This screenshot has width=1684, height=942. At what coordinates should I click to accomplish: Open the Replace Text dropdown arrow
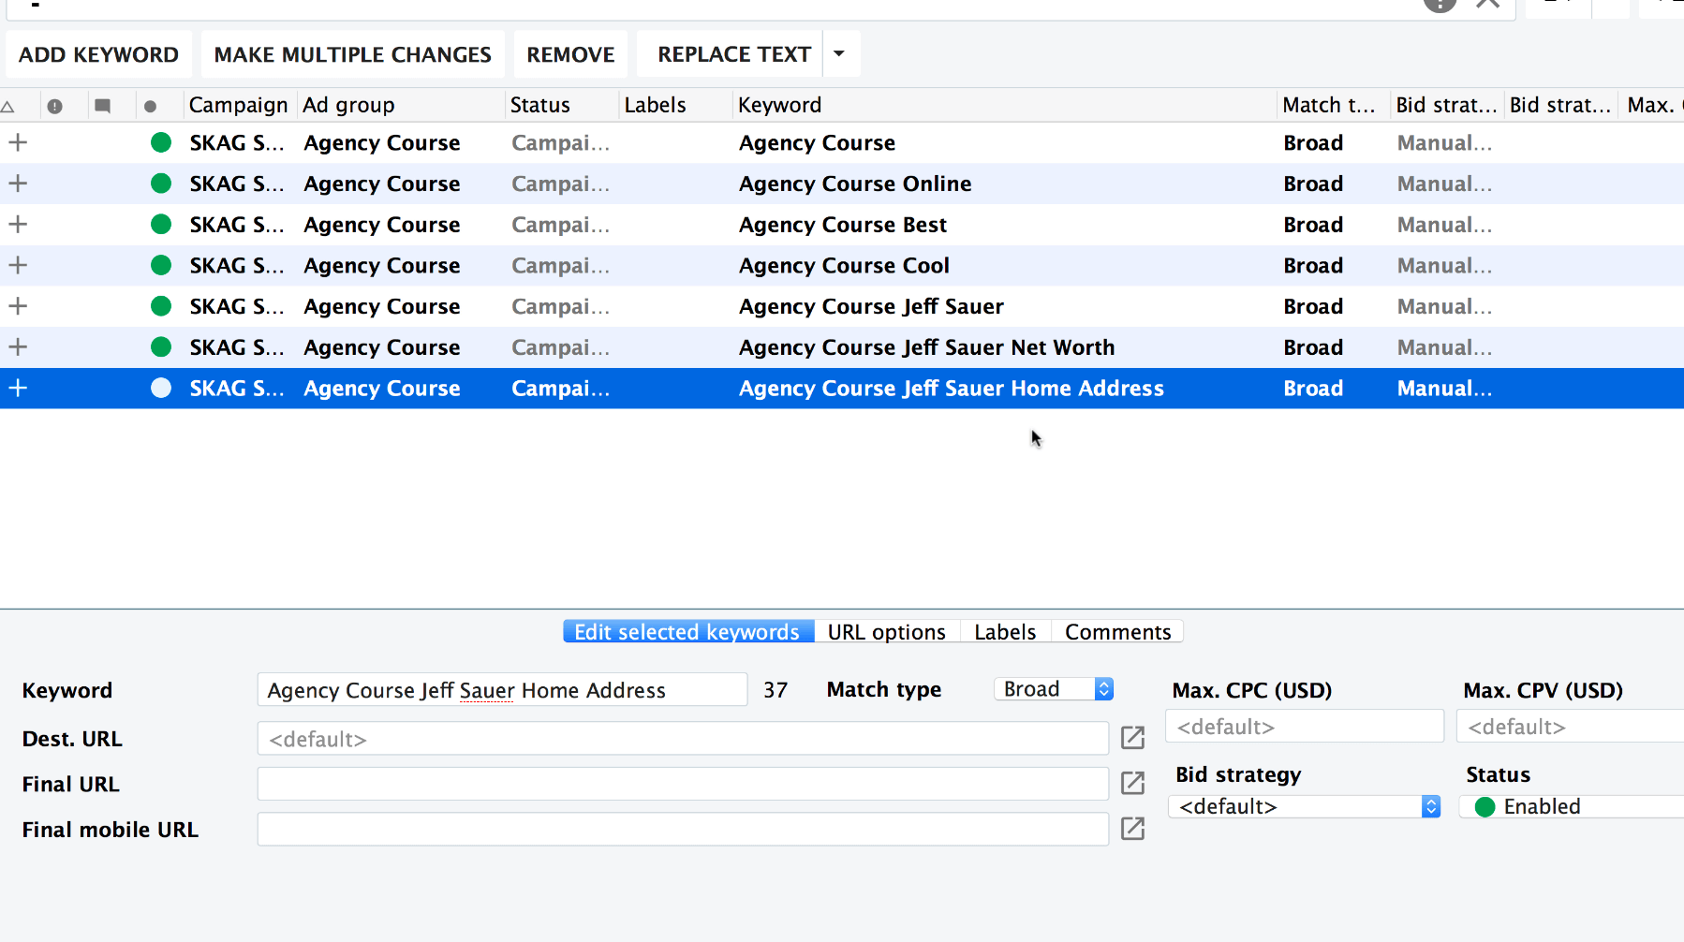[840, 54]
